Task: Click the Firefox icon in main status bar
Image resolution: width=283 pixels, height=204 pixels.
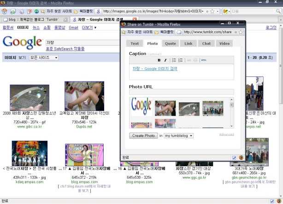Action: (279, 201)
